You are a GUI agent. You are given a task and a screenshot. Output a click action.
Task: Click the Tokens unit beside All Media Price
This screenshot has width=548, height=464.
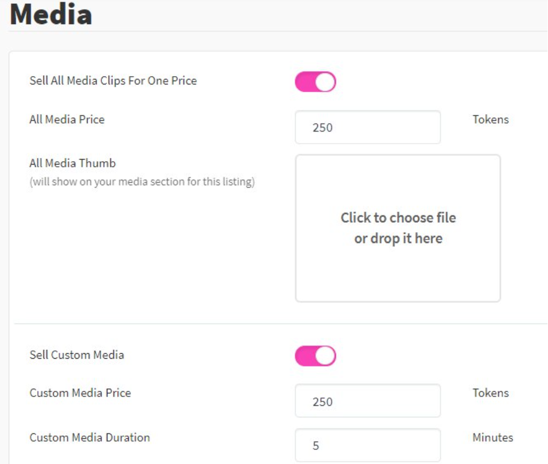point(490,119)
